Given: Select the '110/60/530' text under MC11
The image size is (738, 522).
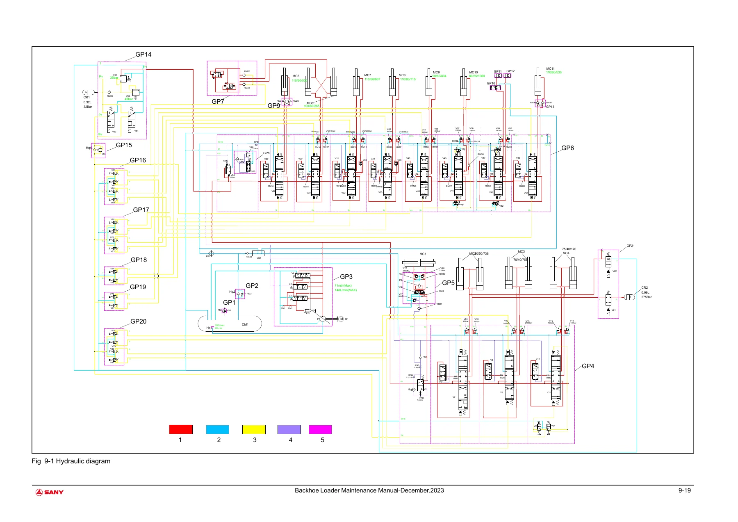Looking at the screenshot, I should coord(553,72).
